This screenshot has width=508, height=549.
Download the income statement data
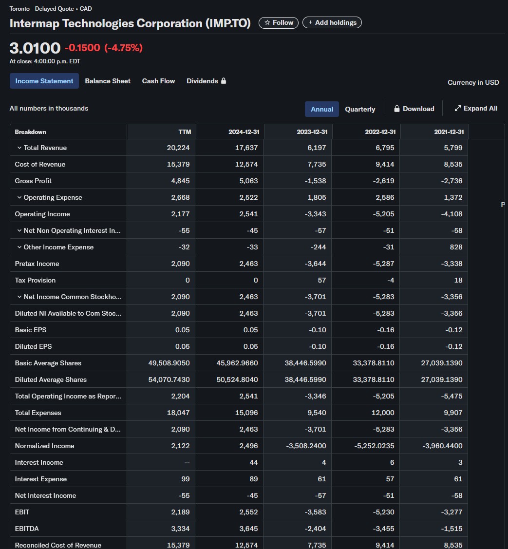[414, 109]
